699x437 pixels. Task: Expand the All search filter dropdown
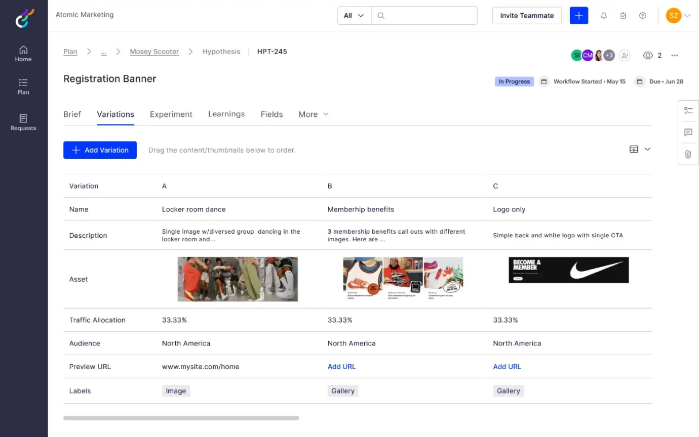(354, 16)
